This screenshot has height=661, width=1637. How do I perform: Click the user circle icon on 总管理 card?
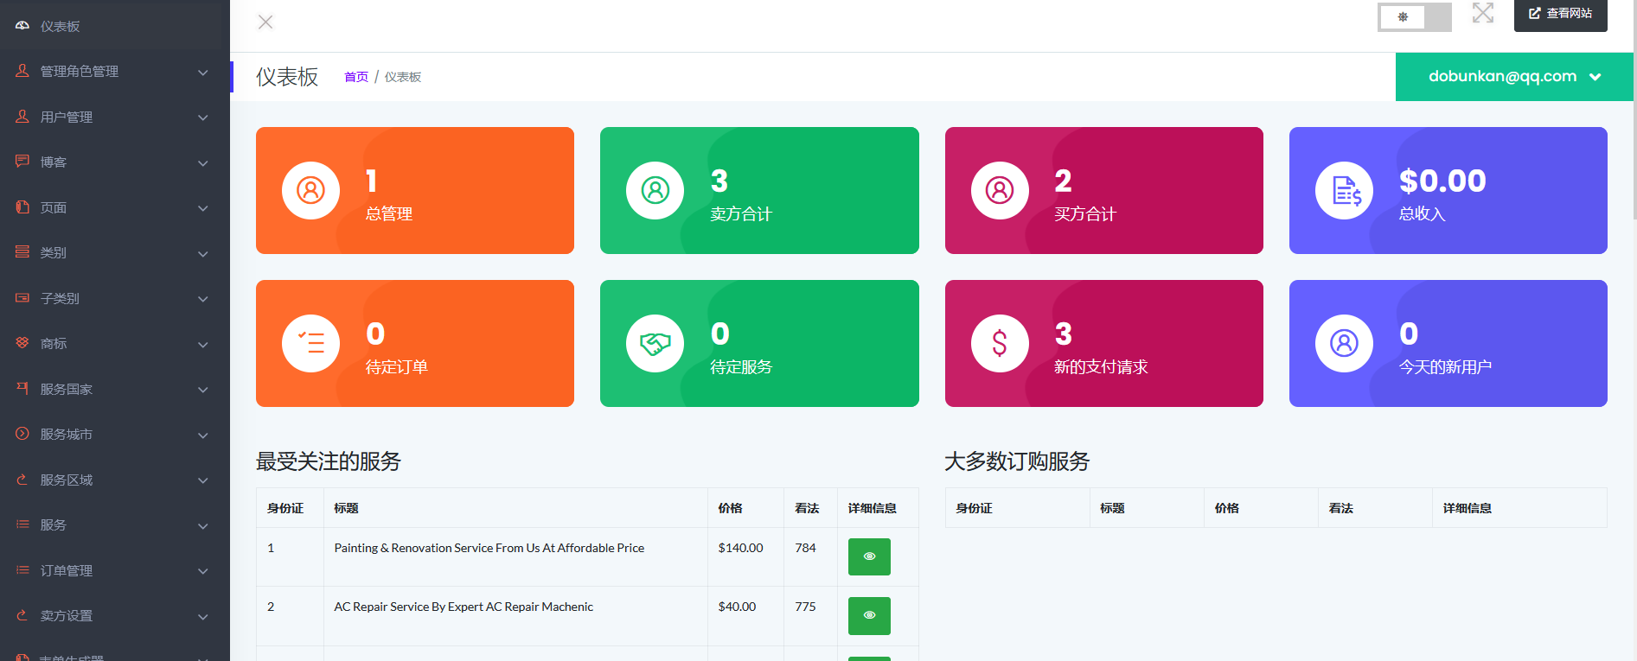click(310, 190)
